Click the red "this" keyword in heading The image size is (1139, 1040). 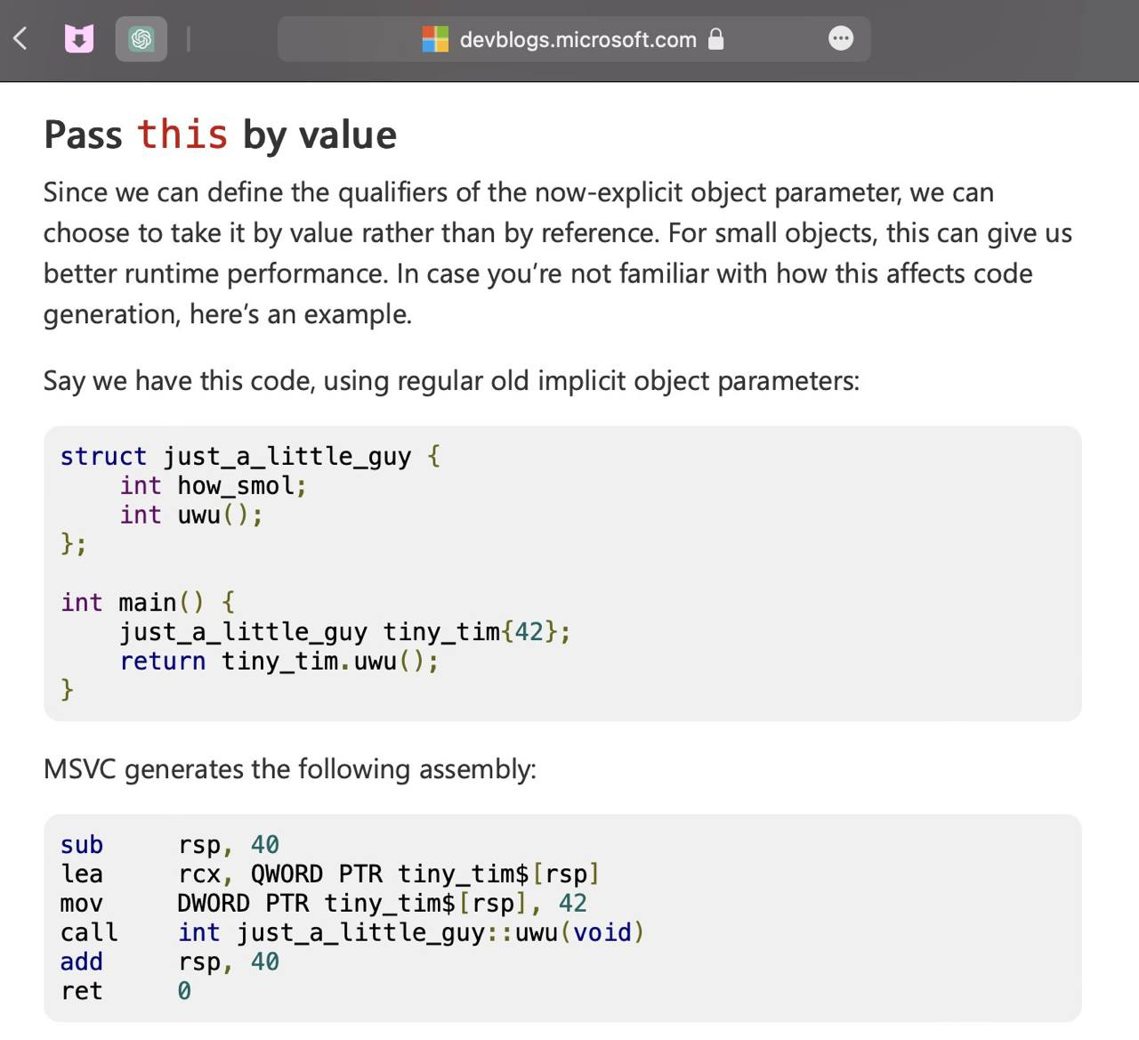[182, 134]
